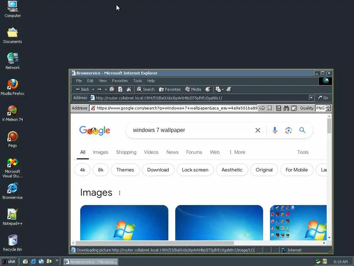Select the Aesthetic filter chip
Viewport: 354px width, 266px height.
pos(232,170)
